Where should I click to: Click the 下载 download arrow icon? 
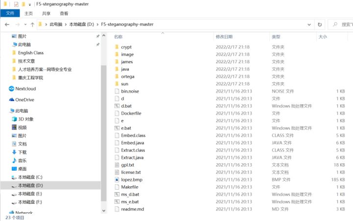14,152
